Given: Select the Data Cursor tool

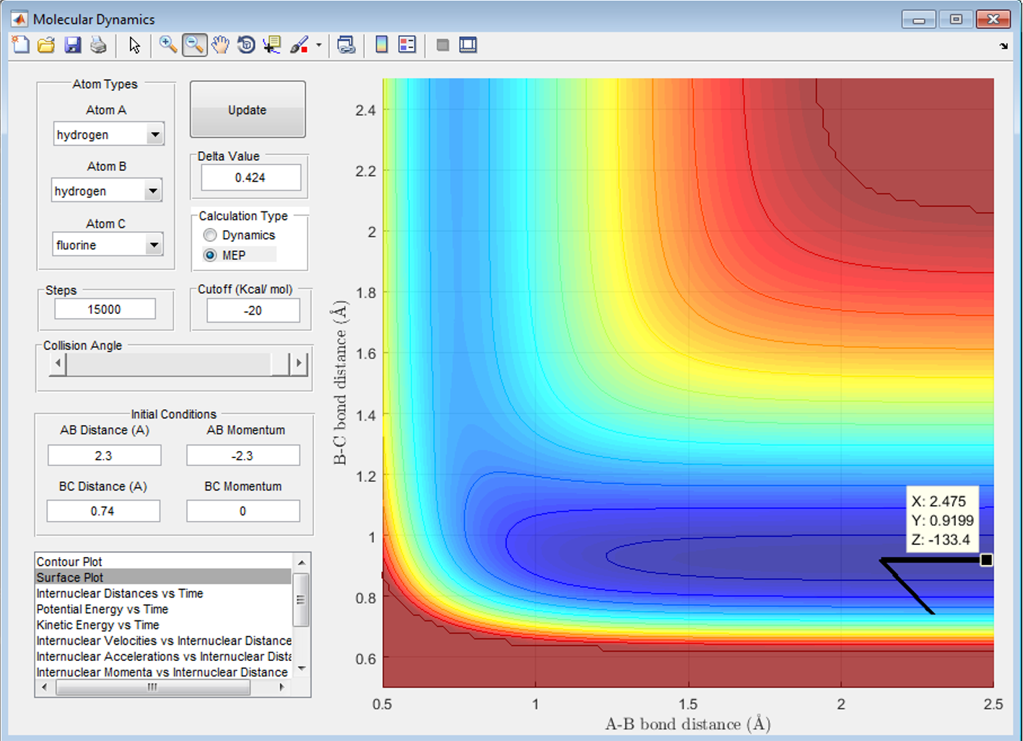Looking at the screenshot, I should point(272,45).
